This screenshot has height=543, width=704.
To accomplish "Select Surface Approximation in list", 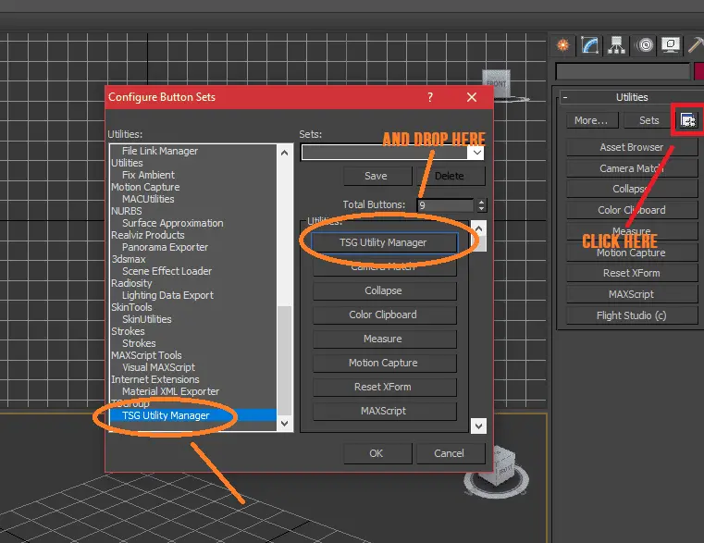I will (x=173, y=223).
